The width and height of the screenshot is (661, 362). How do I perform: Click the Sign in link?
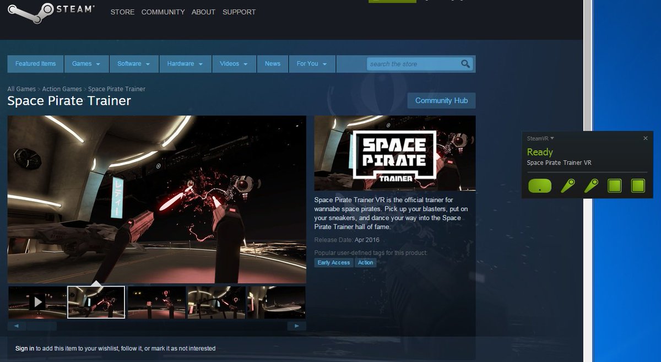[25, 348]
